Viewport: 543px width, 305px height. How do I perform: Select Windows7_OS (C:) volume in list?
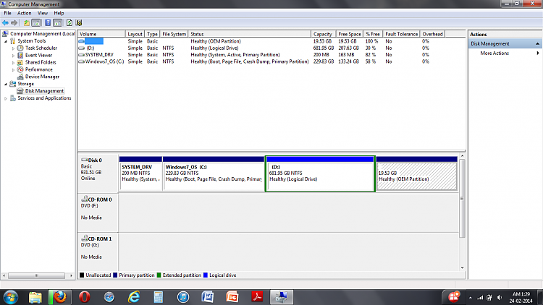pos(104,61)
